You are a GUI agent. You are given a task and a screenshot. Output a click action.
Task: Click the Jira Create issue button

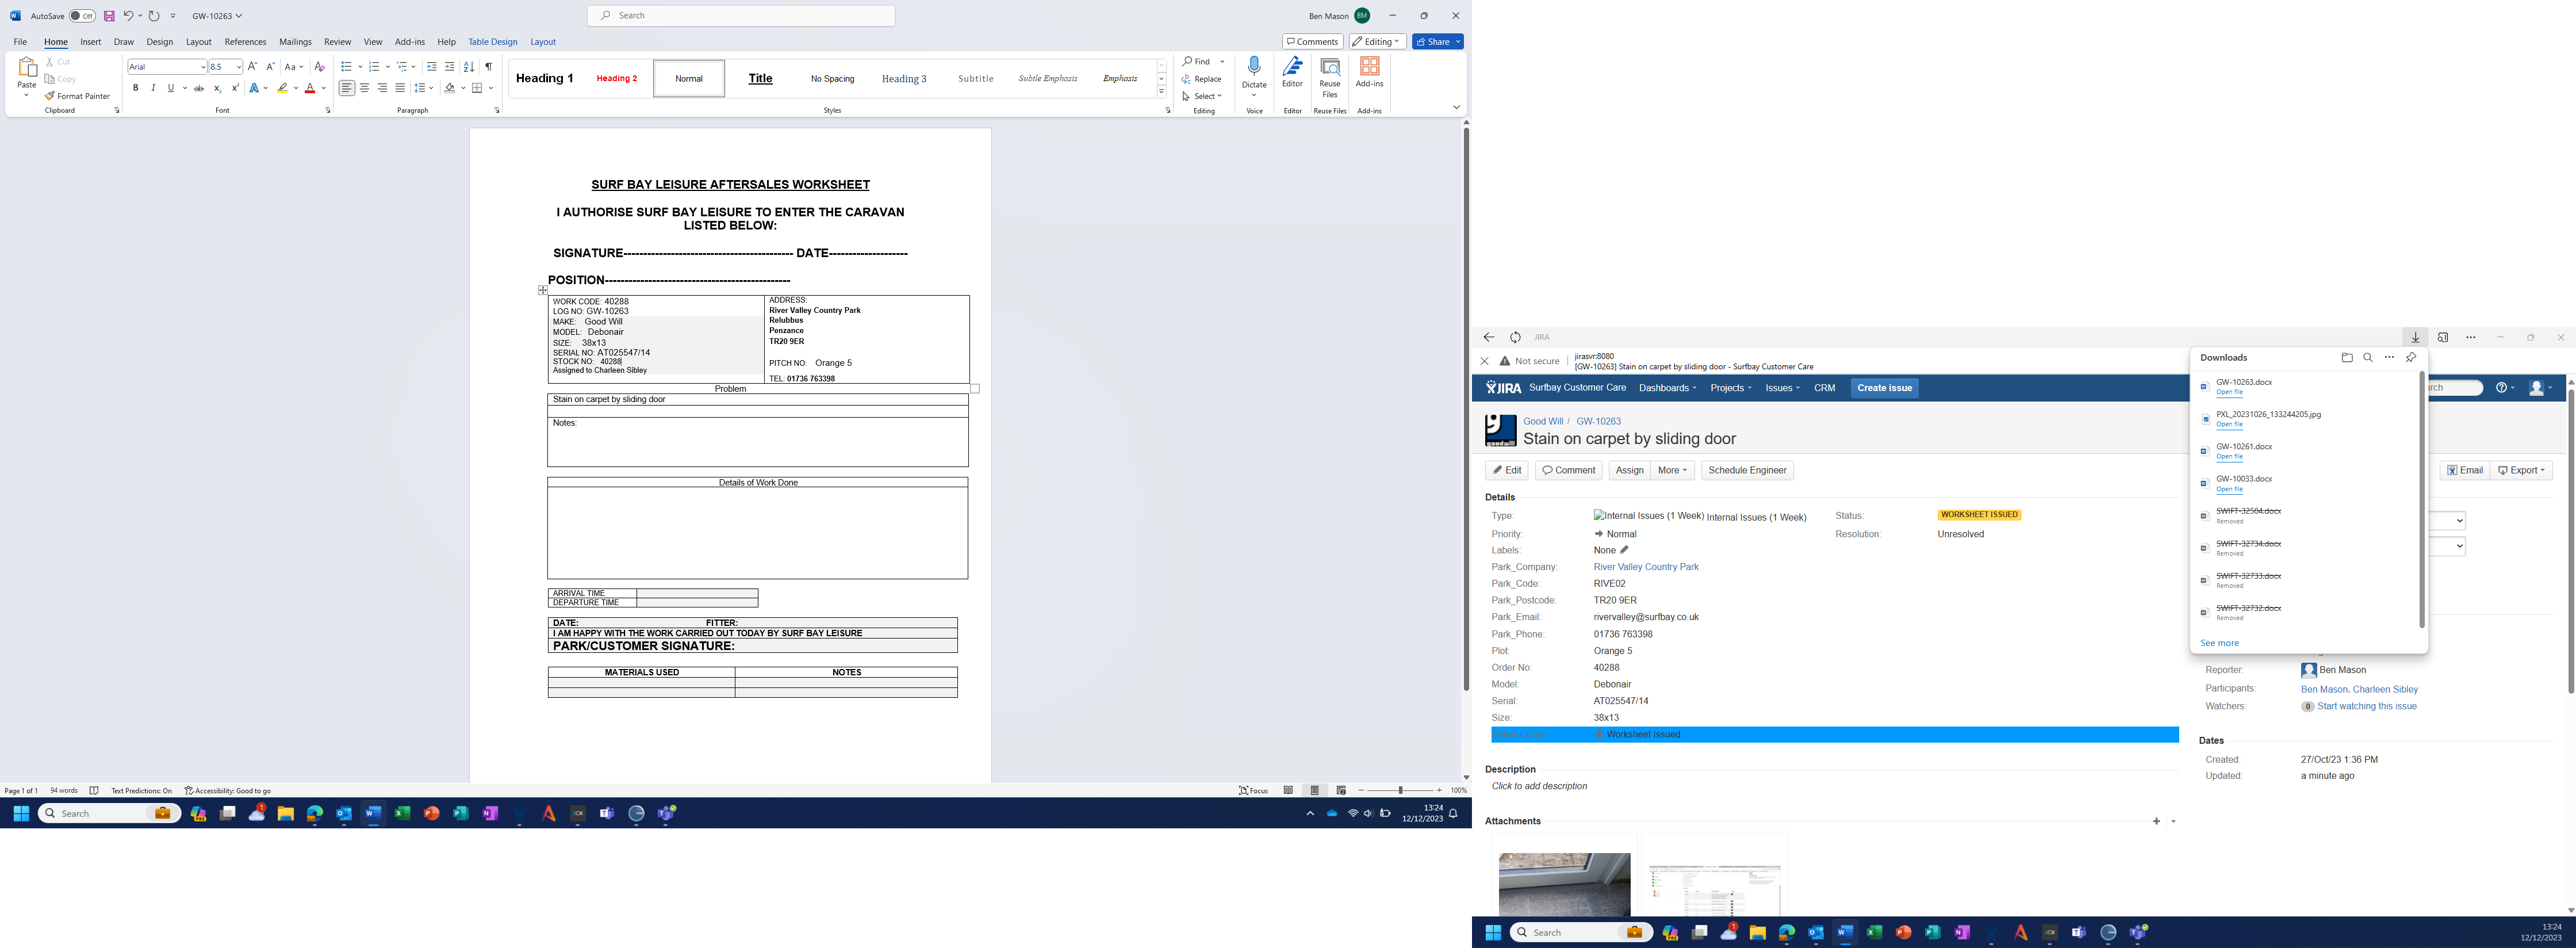tap(1884, 388)
